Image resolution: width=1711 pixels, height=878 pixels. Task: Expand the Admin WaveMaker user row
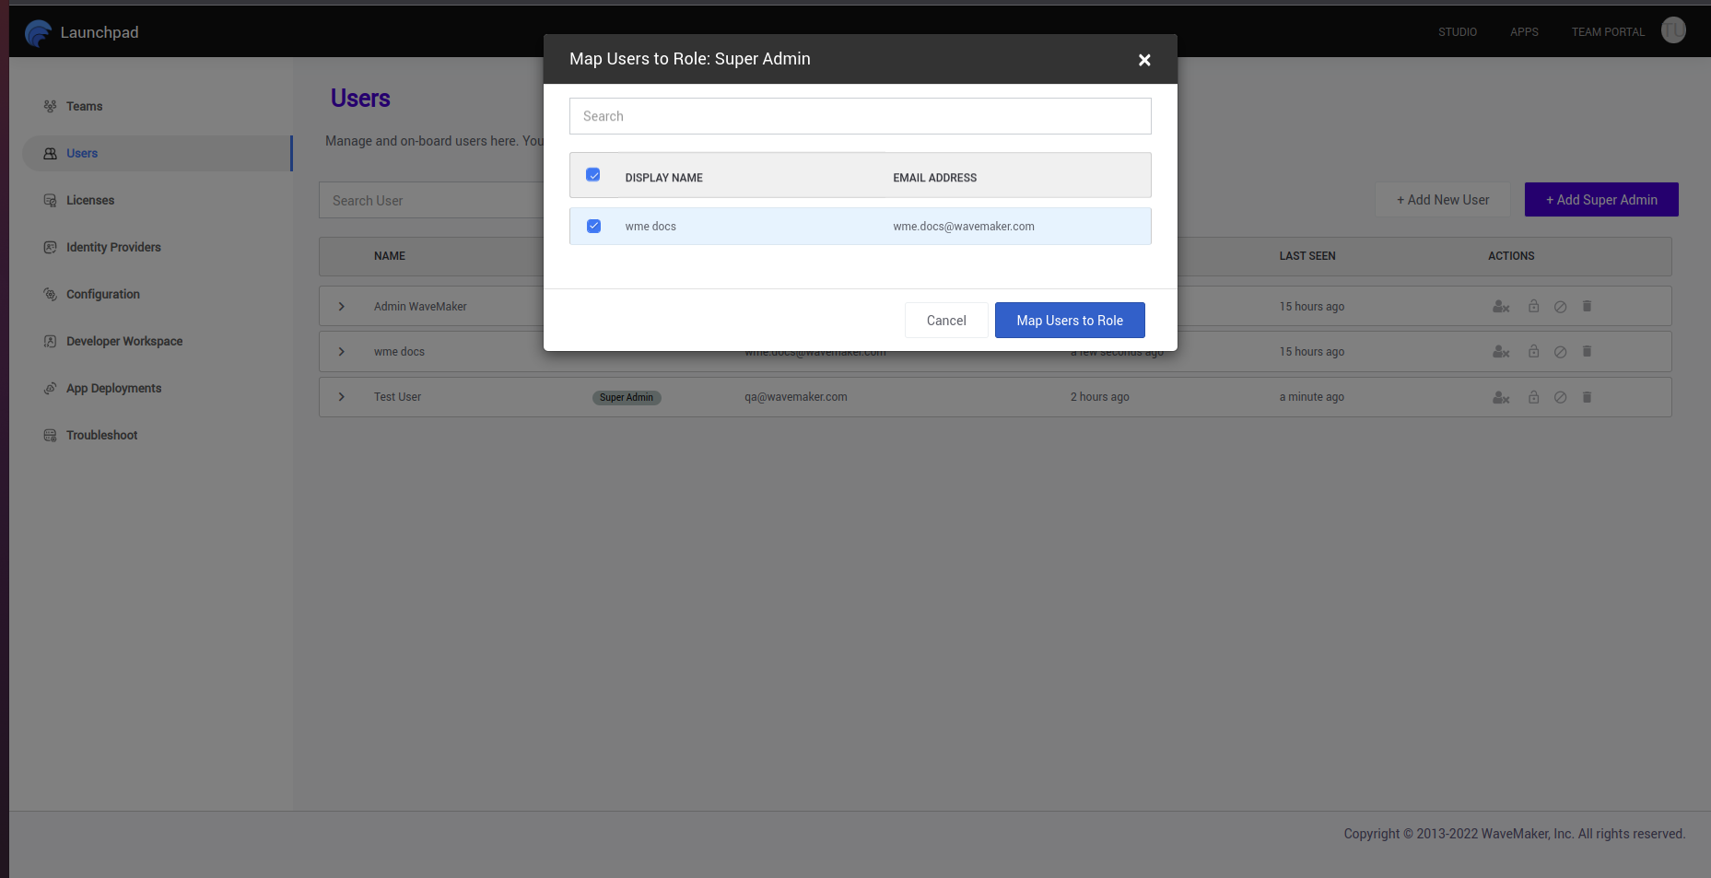[342, 306]
